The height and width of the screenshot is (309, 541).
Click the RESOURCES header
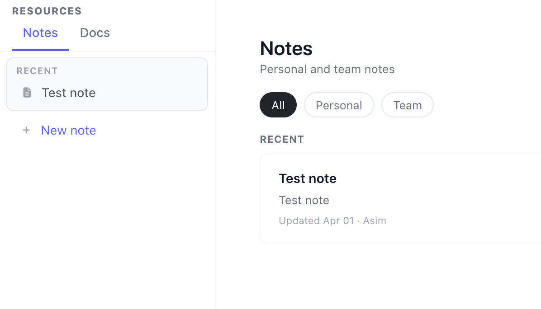pyautogui.click(x=47, y=10)
